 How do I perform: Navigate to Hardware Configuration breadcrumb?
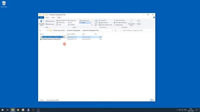tap(74, 30)
